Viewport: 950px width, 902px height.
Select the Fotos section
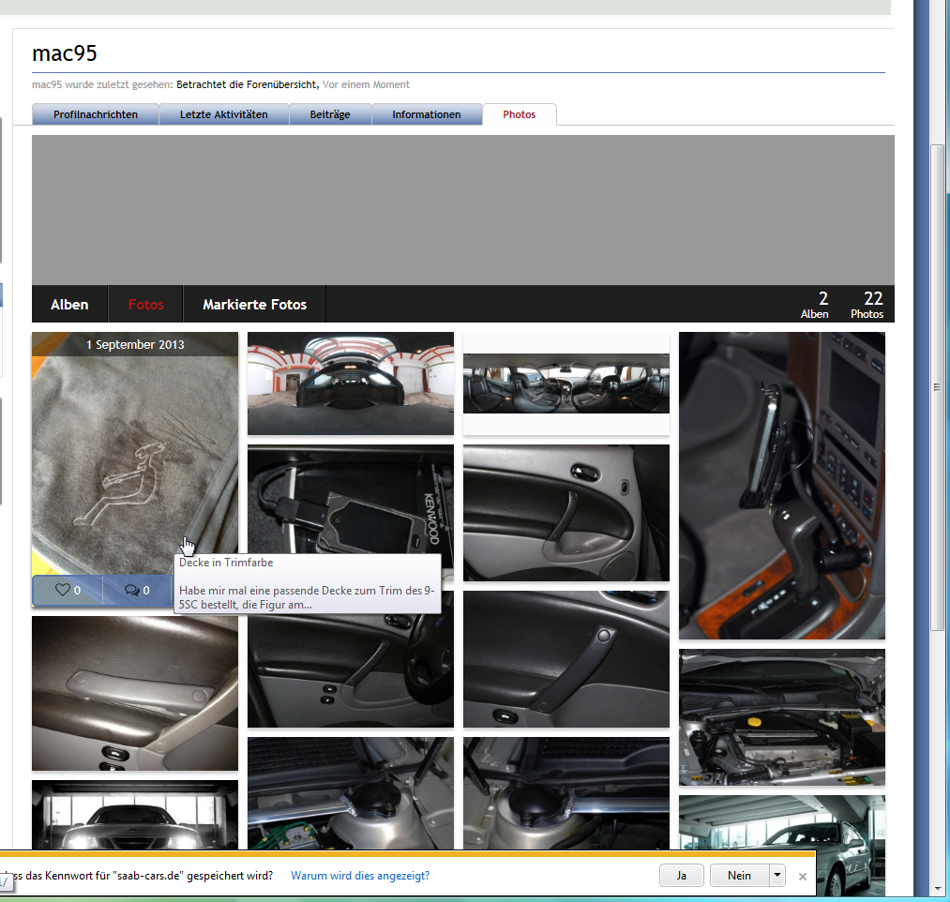[146, 304]
